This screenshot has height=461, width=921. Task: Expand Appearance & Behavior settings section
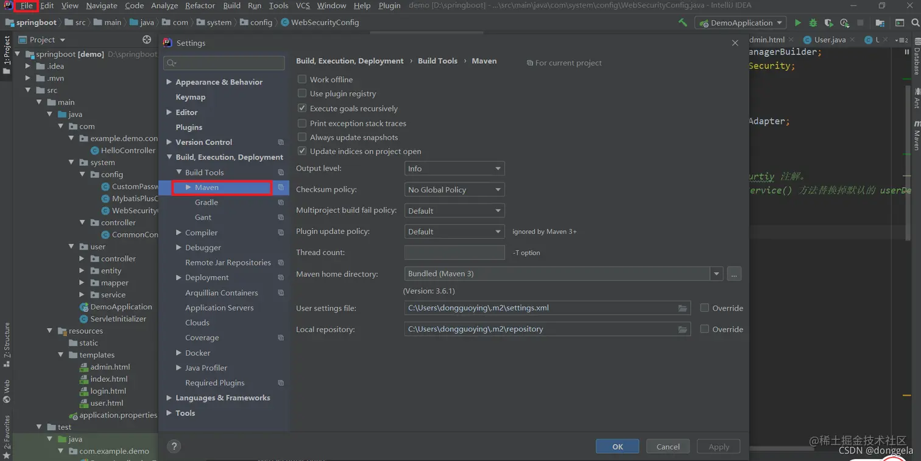[169, 82]
